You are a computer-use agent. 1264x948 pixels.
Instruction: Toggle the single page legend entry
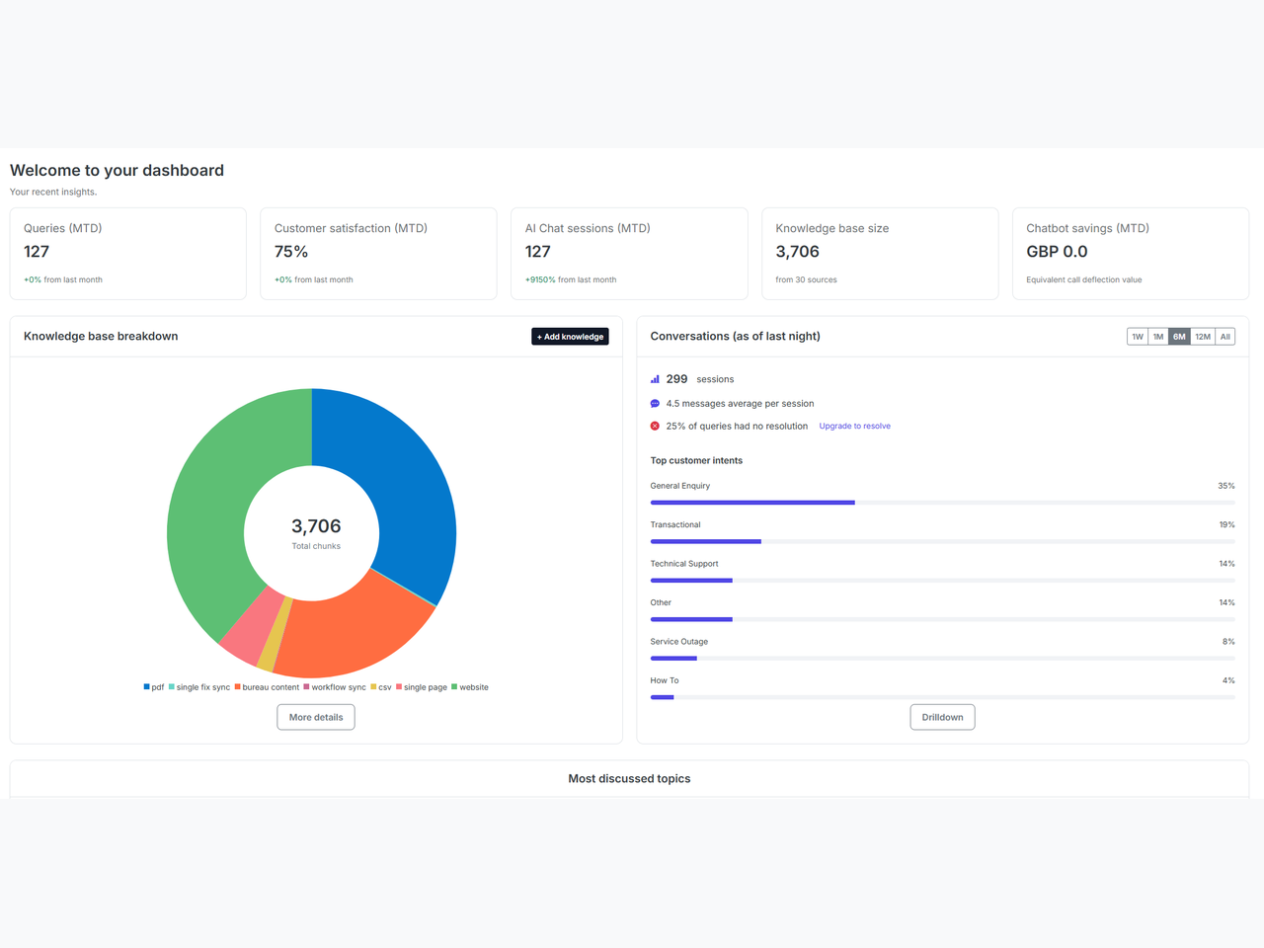tap(422, 687)
